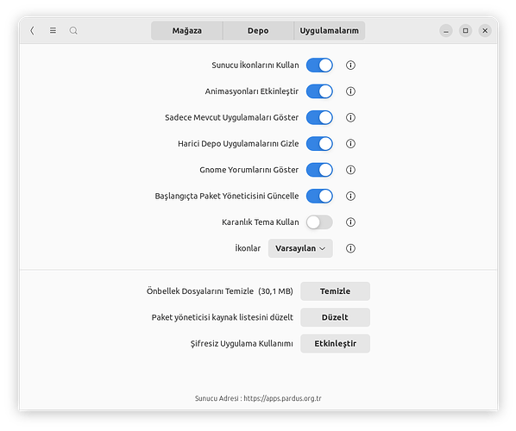Click the server address apps.pardus.org.tr text
Viewport: 516px width, 431px height.
[x=282, y=398]
